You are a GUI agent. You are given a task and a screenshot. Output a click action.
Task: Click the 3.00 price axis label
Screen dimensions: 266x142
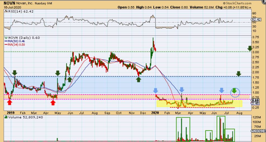[x=256, y=52]
